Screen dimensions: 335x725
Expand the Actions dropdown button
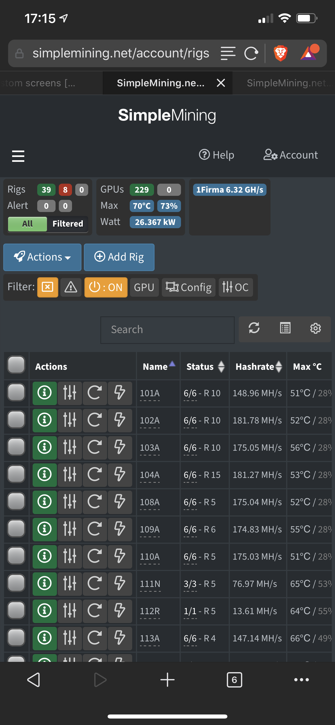coord(42,257)
